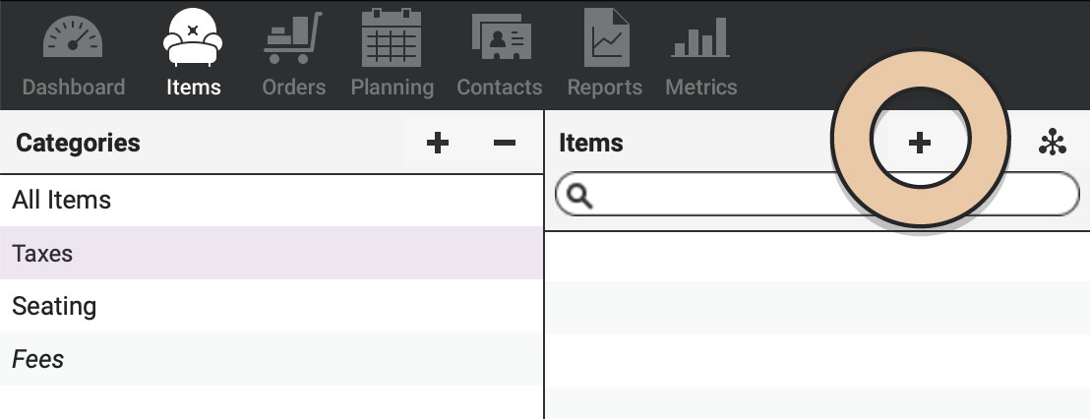1090x419 pixels.
Task: Open the Dashboard gauge icon
Action: tap(73, 36)
